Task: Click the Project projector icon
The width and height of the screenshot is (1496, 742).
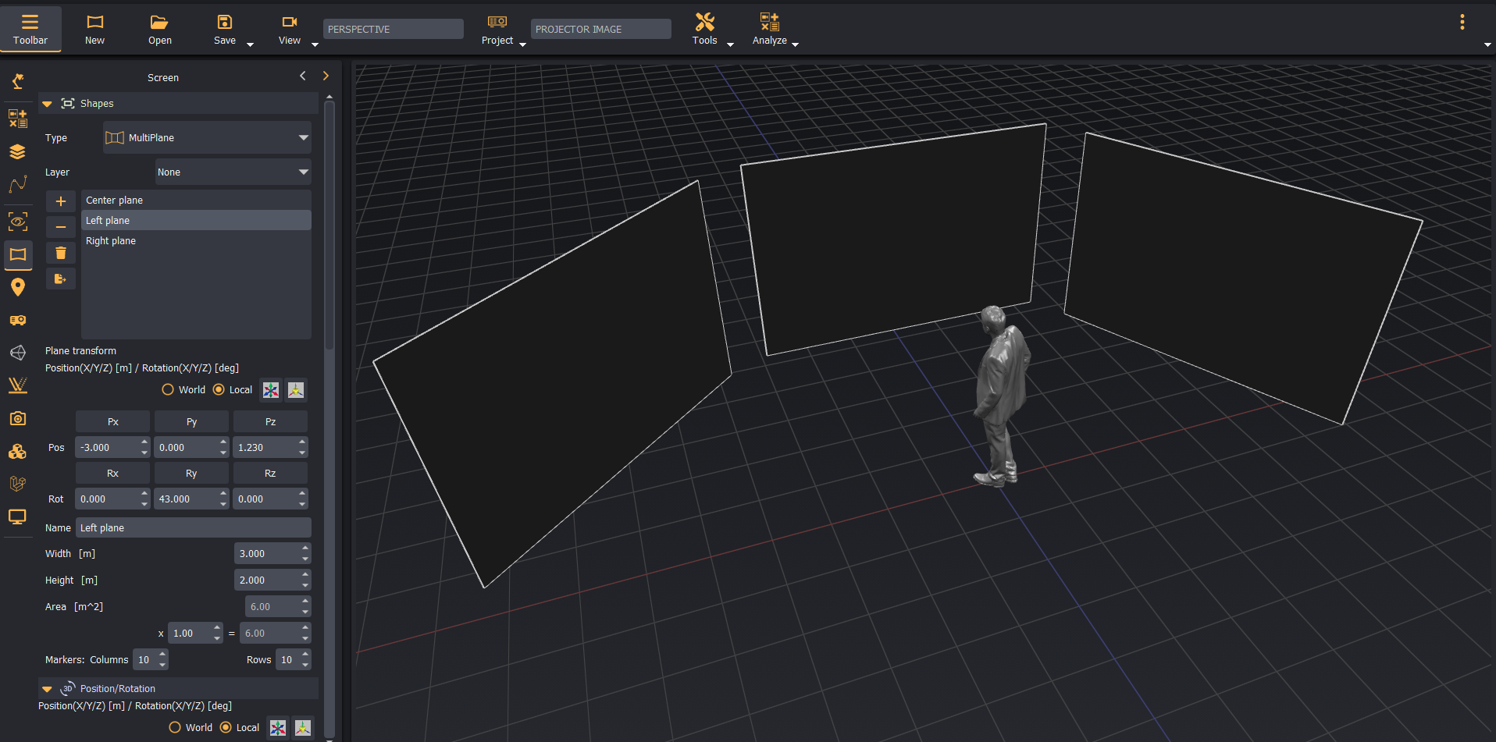Action: [x=497, y=22]
